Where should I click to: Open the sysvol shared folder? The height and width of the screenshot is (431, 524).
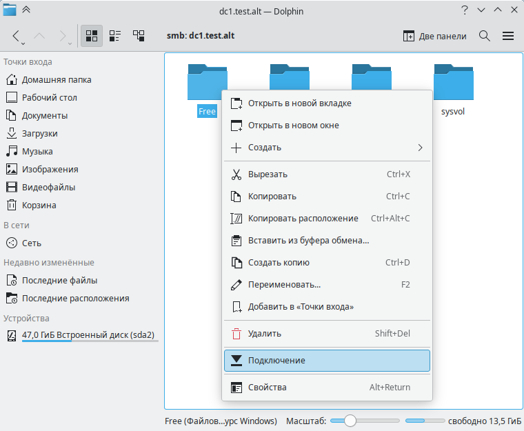coord(453,91)
